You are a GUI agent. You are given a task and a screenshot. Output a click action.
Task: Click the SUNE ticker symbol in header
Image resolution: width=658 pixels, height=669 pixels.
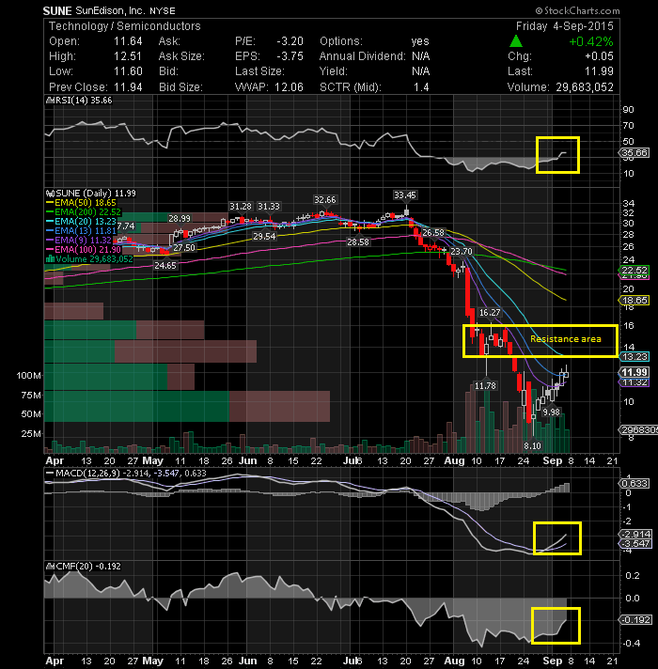pyautogui.click(x=57, y=10)
